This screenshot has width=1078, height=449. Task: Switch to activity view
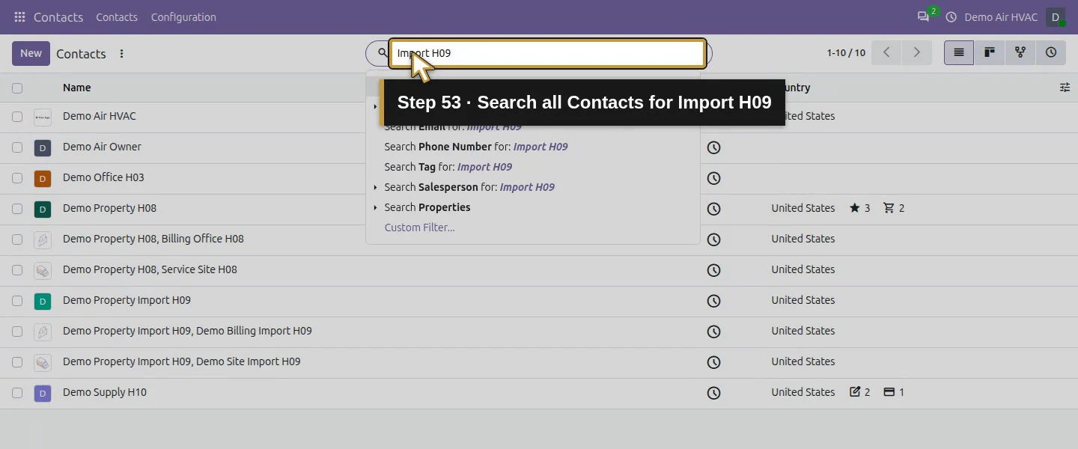[x=1051, y=52]
